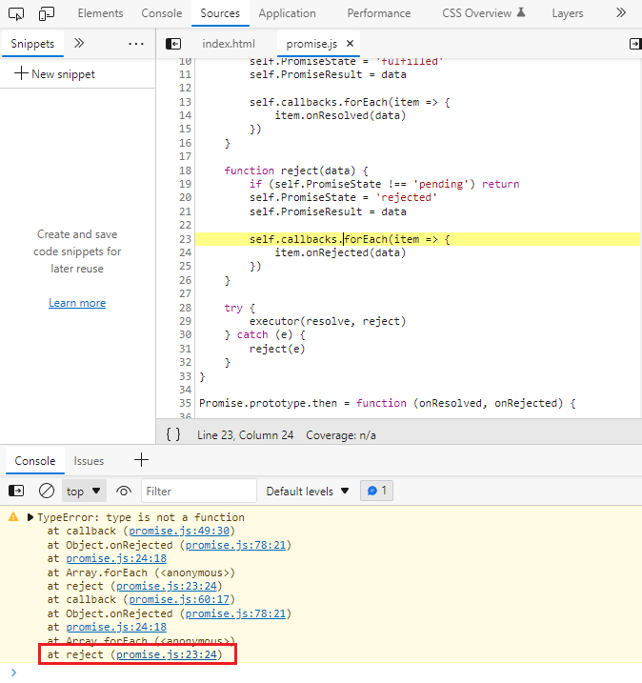Close the promise.js file tab
The width and height of the screenshot is (642, 683).
(351, 44)
